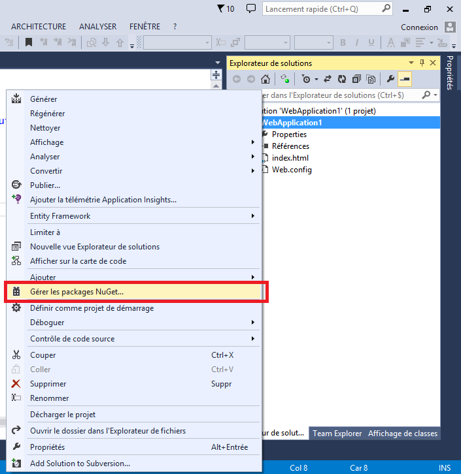
Task: Close the Solution Explorer panel
Action: [x=433, y=63]
